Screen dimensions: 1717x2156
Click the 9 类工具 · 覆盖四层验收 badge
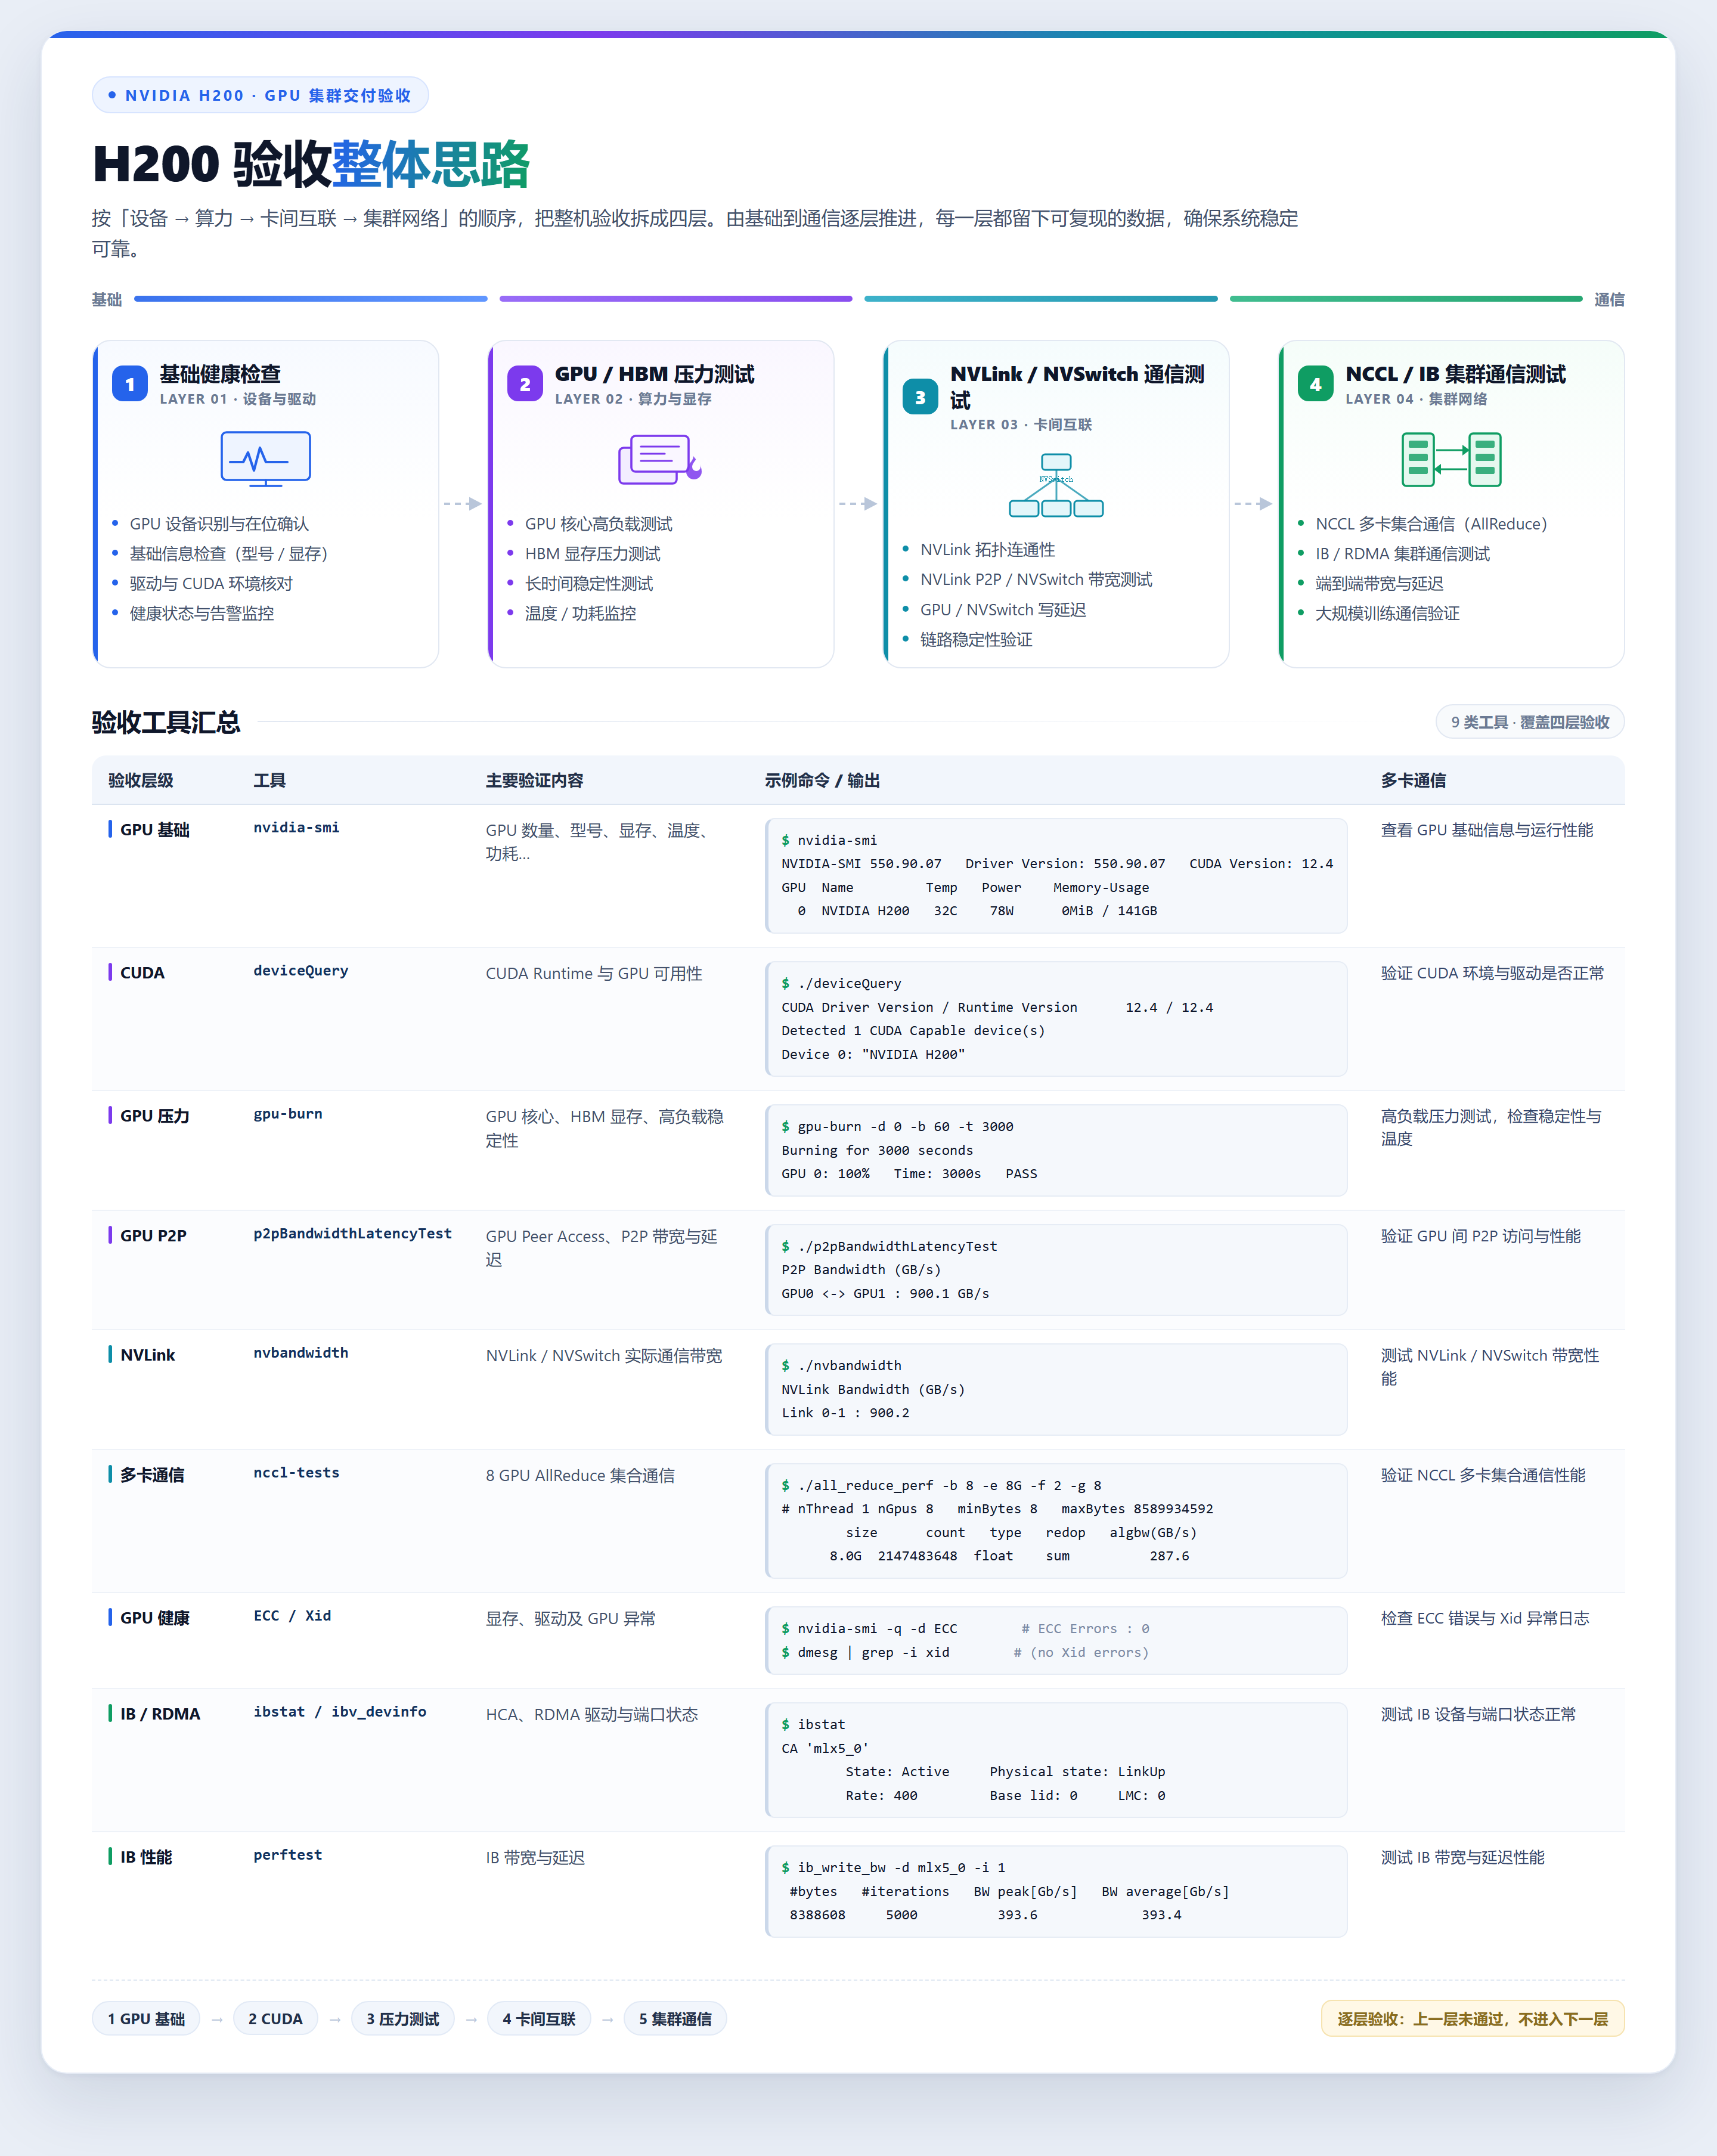pyautogui.click(x=1529, y=722)
